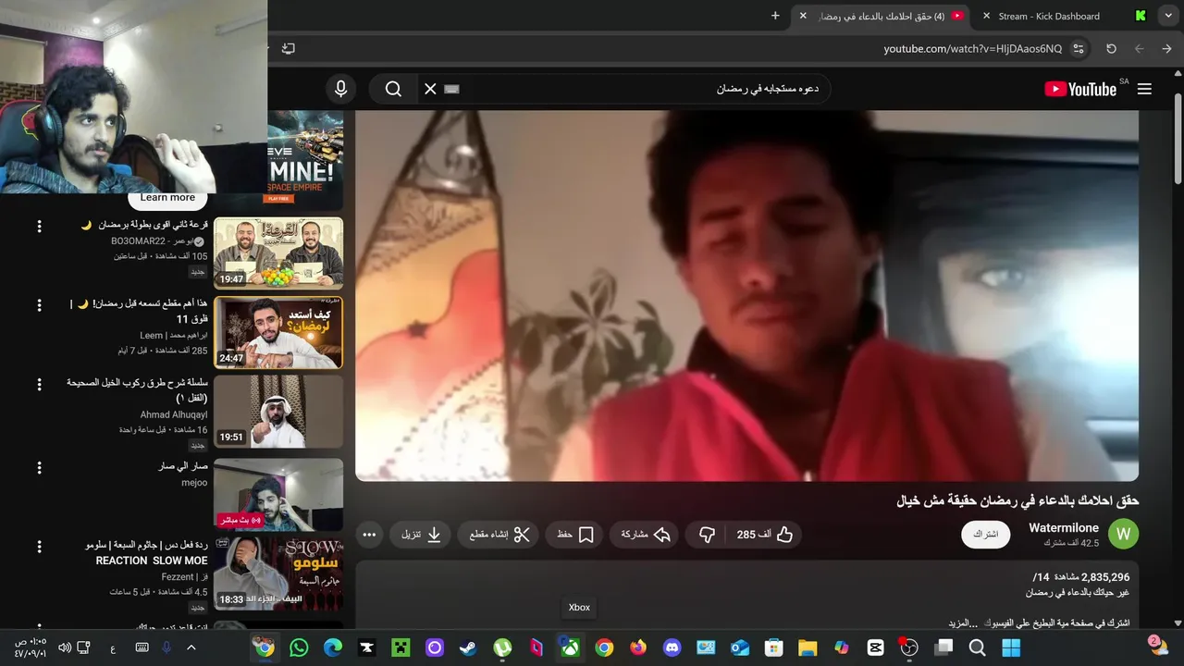Close the Kick Dashboard tab

click(986, 16)
